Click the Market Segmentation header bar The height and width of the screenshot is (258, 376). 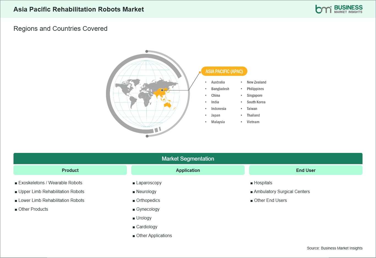[x=188, y=159]
